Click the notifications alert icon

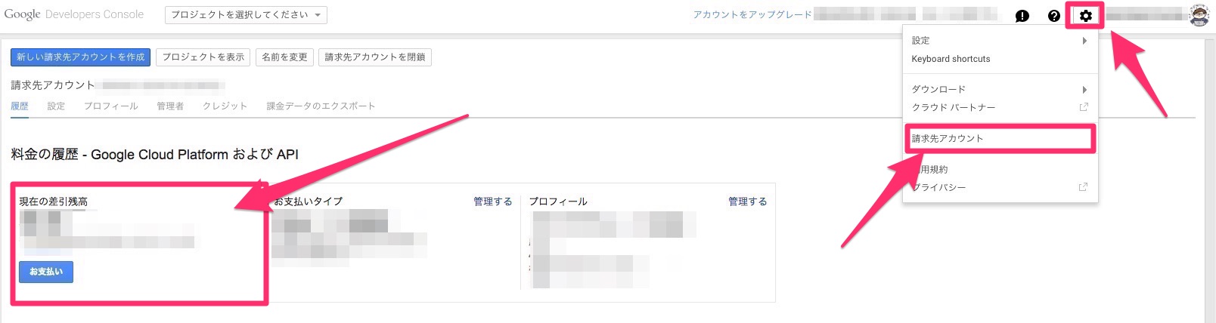[1022, 16]
